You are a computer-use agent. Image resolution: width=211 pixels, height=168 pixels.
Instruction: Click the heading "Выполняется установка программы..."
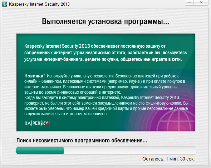tap(105, 22)
